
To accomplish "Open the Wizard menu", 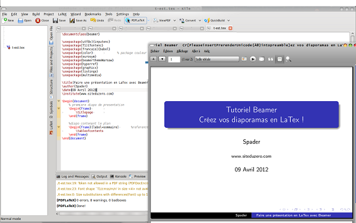I will [x=75, y=14].
